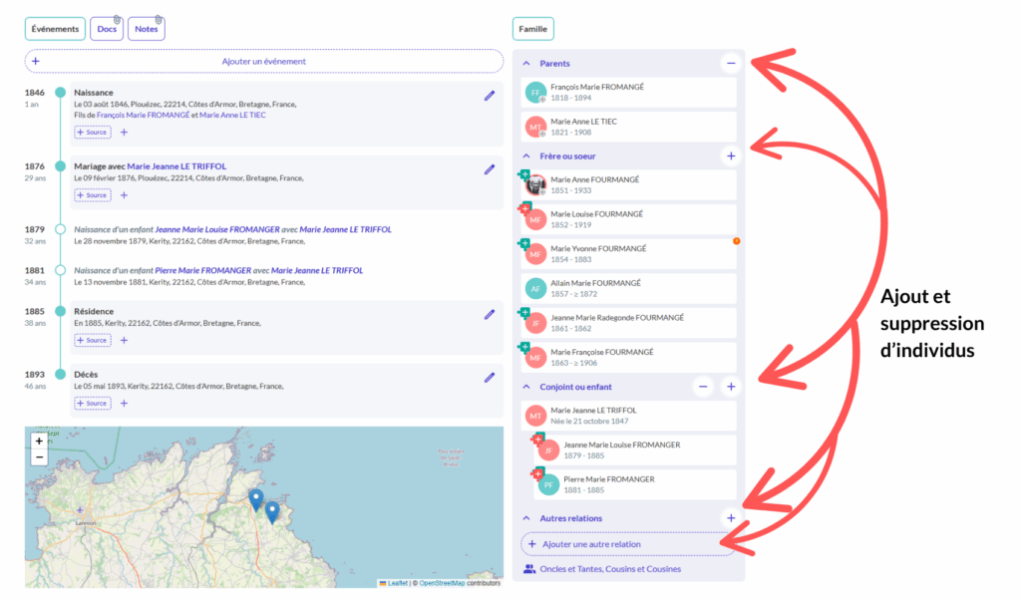Click the pencil icon for Résidence event
The height and width of the screenshot is (600, 1021).
point(489,314)
